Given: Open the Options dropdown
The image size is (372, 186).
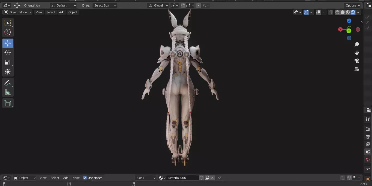Looking at the screenshot, I should 353,5.
